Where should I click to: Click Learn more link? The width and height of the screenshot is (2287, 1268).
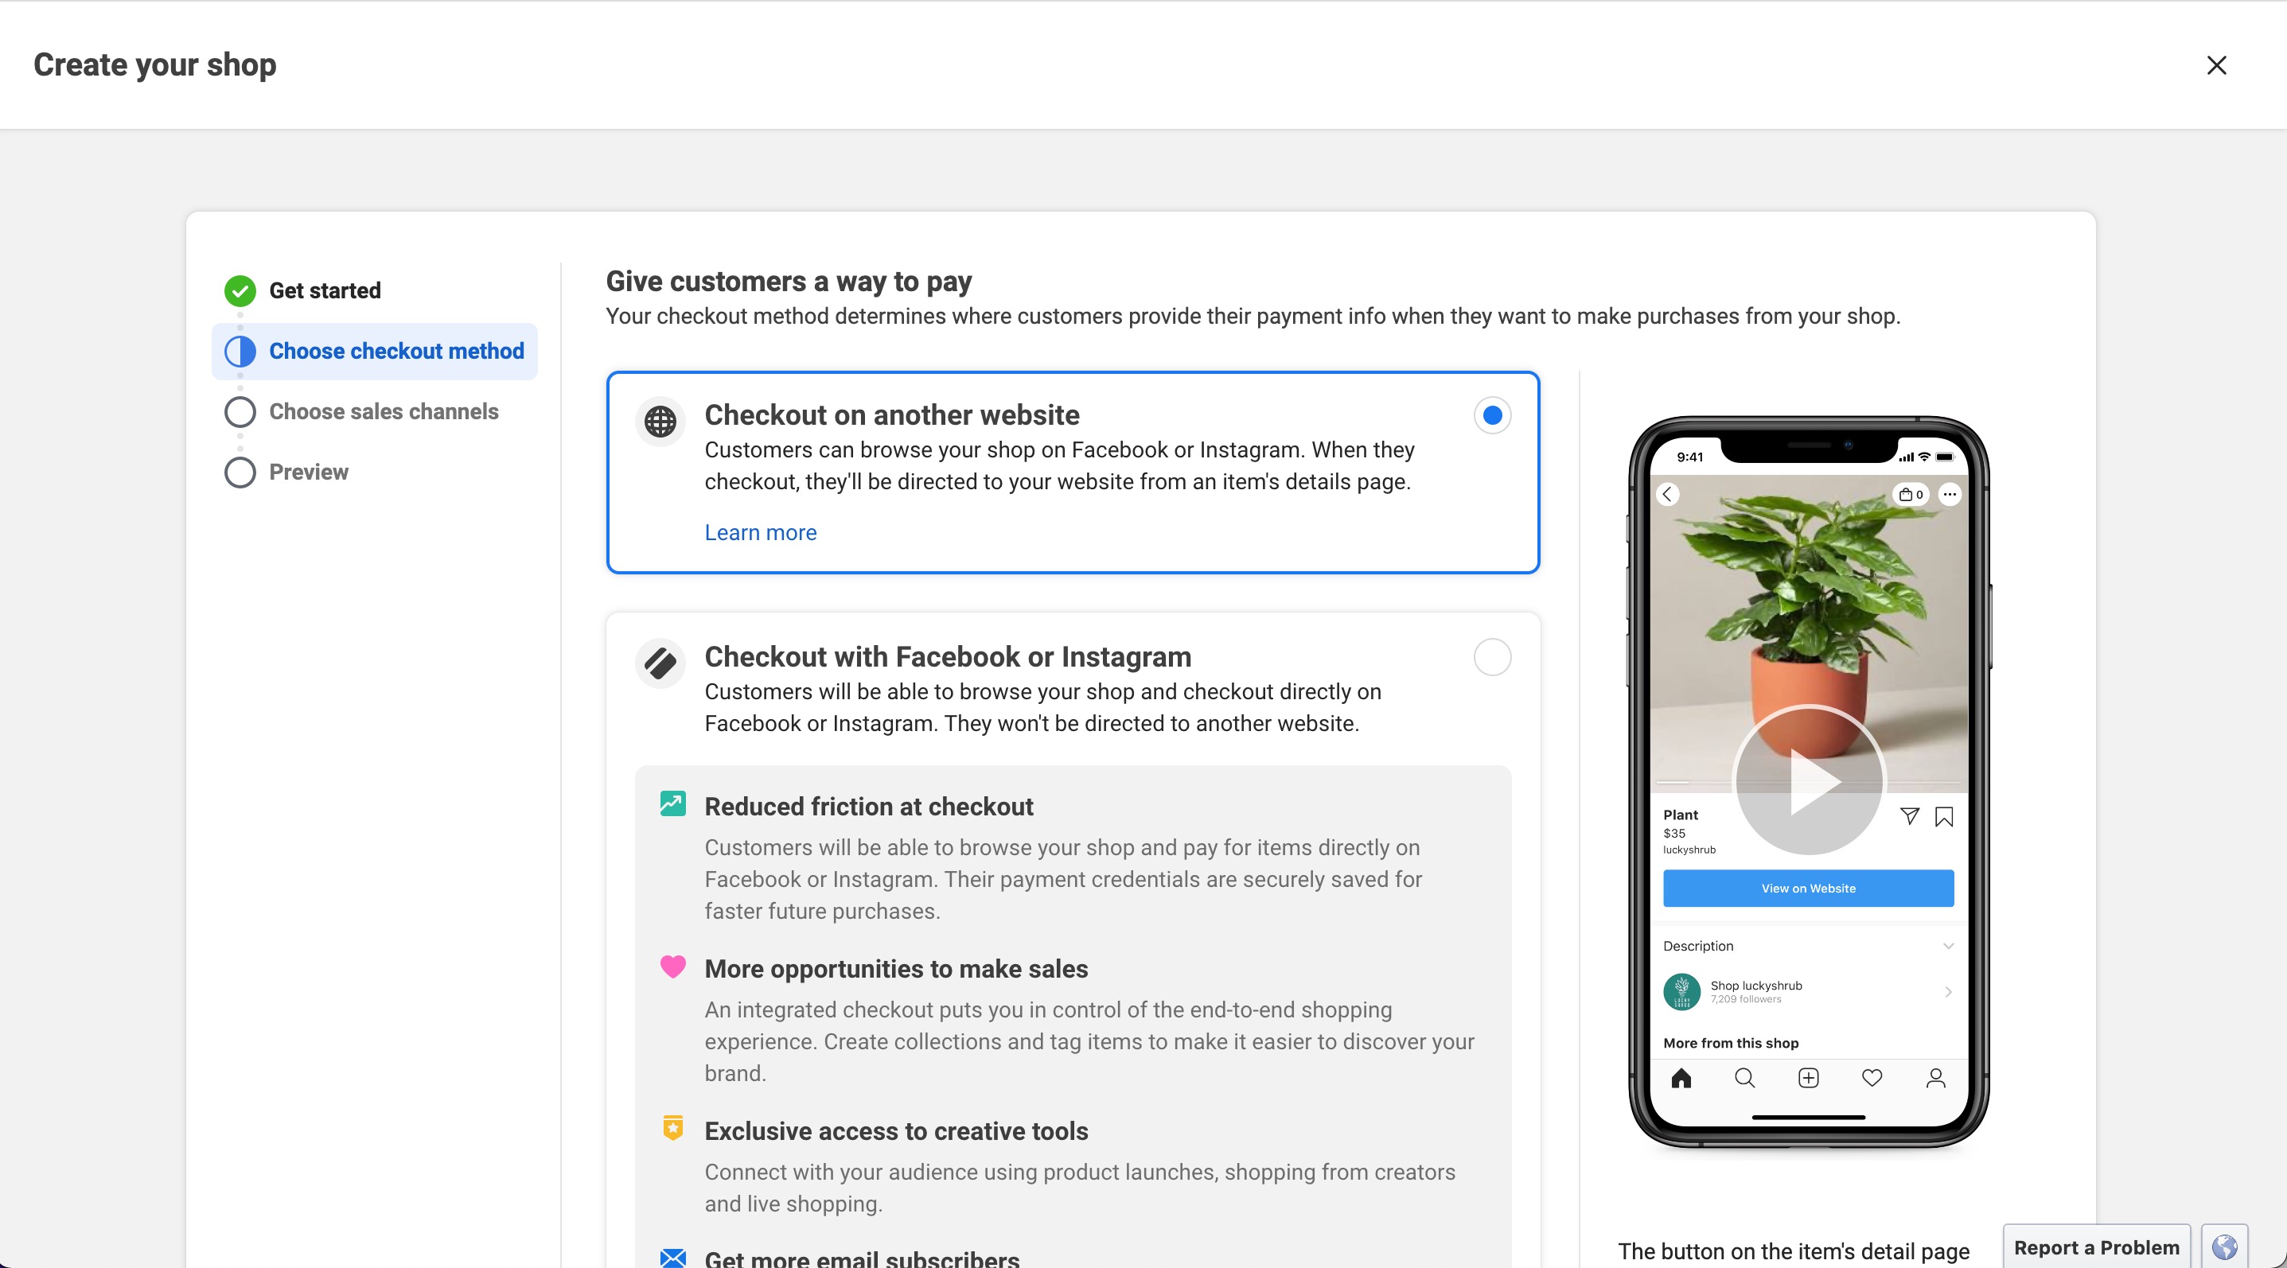[761, 532]
